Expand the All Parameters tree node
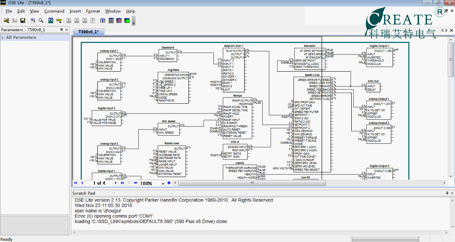This screenshot has width=455, height=242. coord(3,38)
